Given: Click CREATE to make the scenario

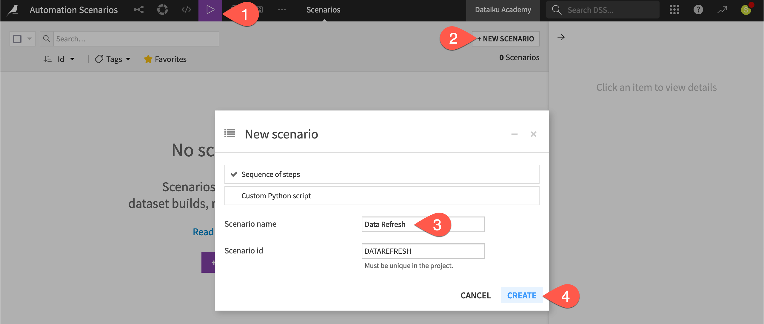Looking at the screenshot, I should (522, 295).
